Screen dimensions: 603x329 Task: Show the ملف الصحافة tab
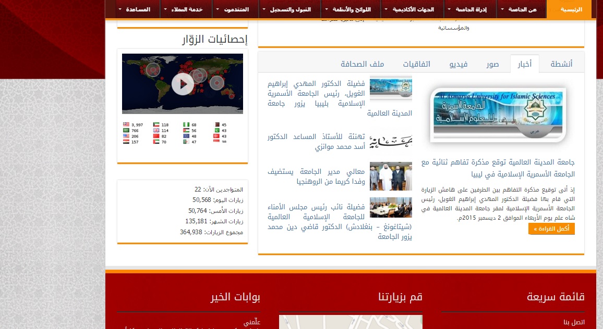(362, 64)
